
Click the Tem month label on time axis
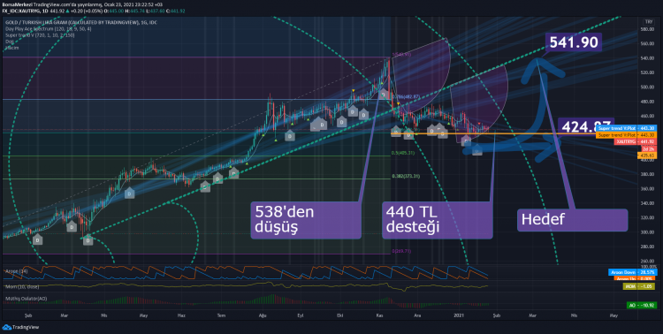221,315
